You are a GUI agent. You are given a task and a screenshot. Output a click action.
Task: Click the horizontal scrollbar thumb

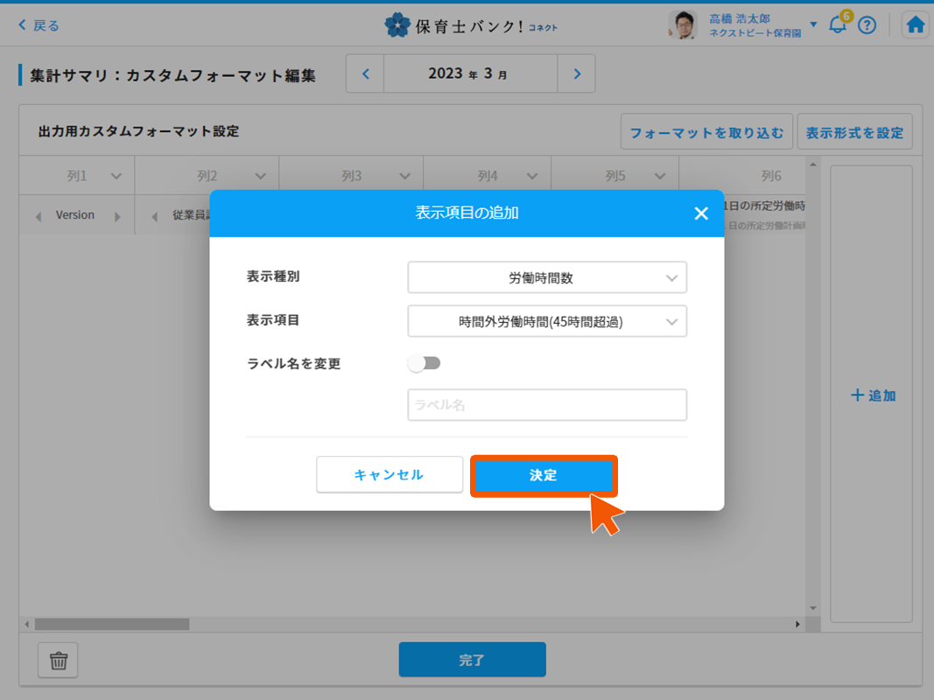pyautogui.click(x=111, y=624)
